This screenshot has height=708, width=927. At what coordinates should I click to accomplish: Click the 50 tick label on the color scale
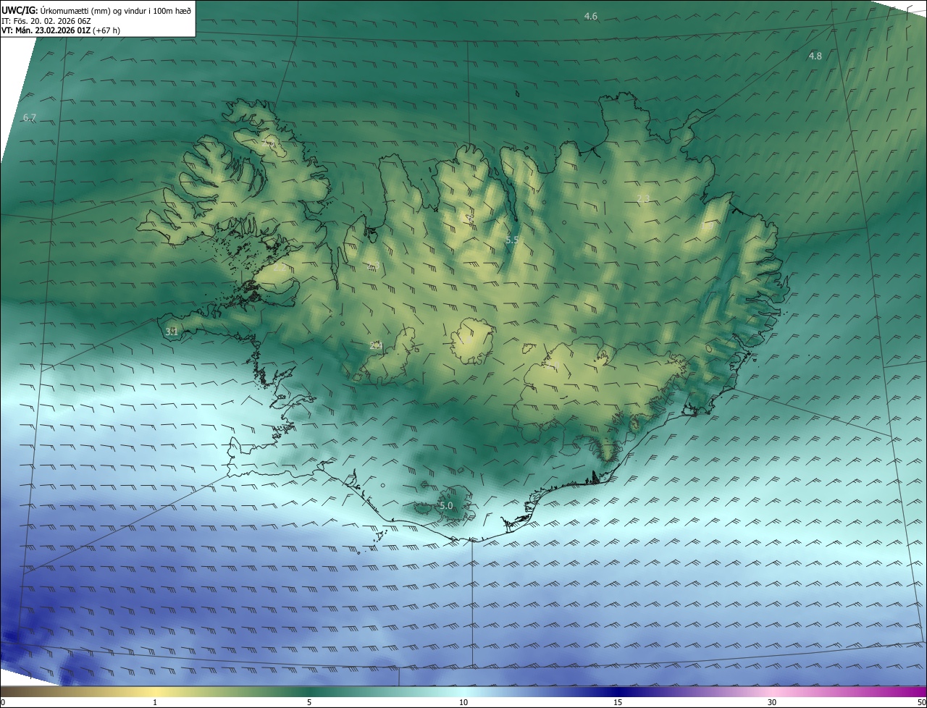tap(921, 702)
